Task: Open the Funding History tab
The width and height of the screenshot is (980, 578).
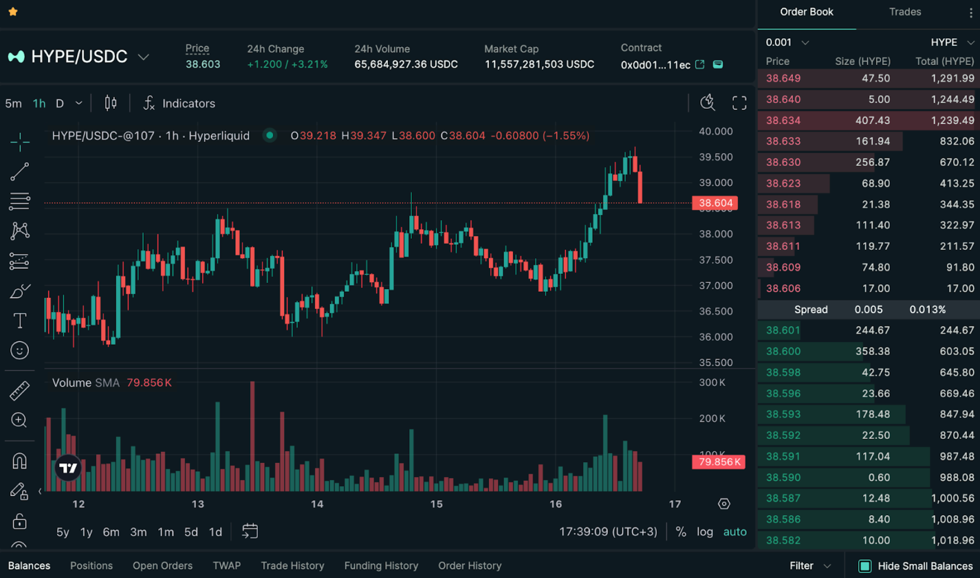Action: pos(381,565)
